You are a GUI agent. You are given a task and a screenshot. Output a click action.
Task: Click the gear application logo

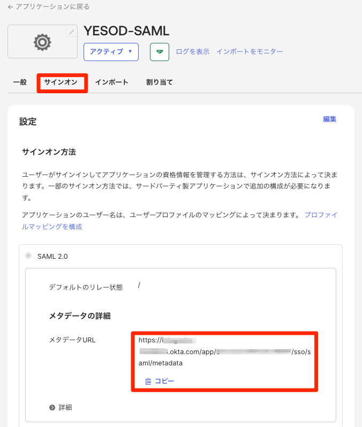pos(42,42)
